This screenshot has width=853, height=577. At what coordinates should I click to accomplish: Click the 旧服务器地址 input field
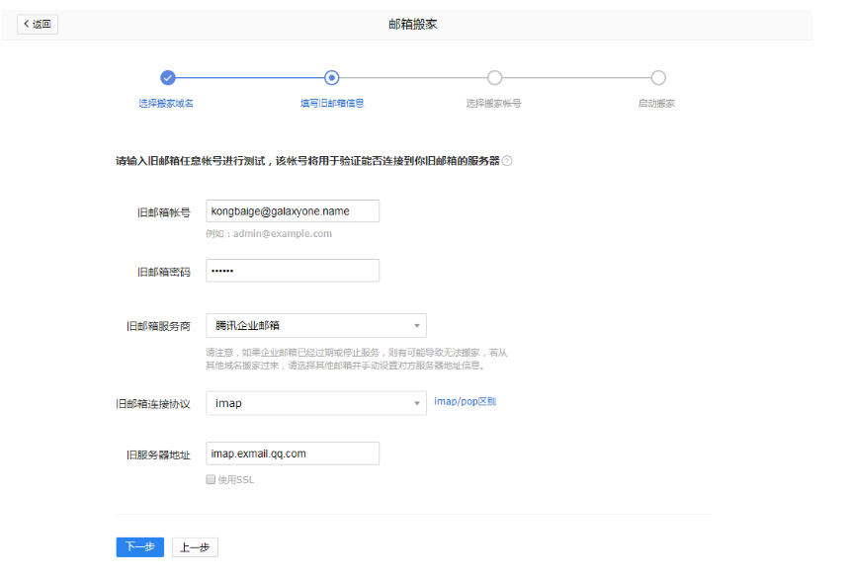point(293,453)
